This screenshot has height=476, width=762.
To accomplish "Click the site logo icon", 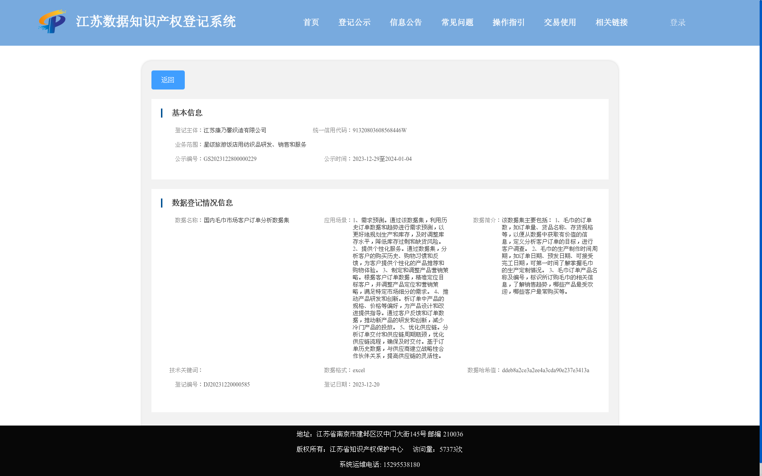I will (52, 21).
